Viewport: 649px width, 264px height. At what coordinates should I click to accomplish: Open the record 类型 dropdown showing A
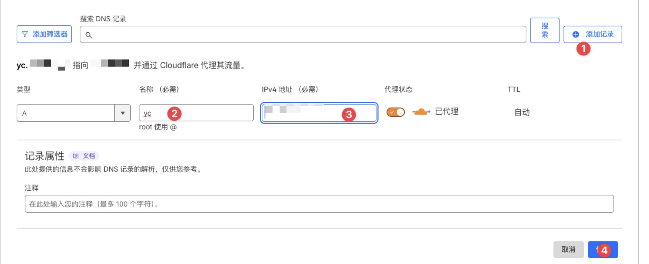pos(74,113)
